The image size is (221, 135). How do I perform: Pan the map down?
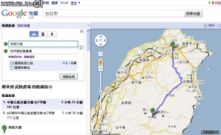100,45
